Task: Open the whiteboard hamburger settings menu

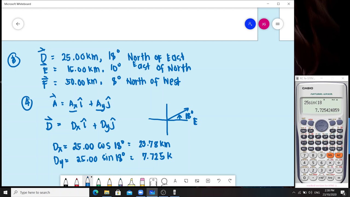Action: tap(278, 24)
